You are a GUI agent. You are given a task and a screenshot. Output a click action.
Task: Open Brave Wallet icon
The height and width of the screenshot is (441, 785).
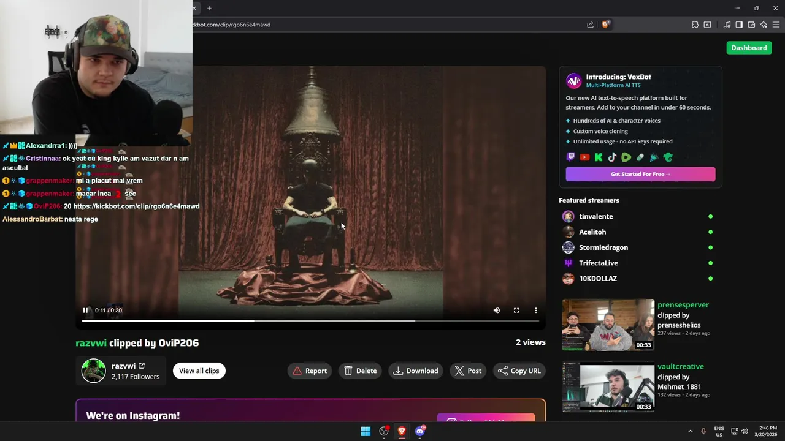tap(751, 24)
